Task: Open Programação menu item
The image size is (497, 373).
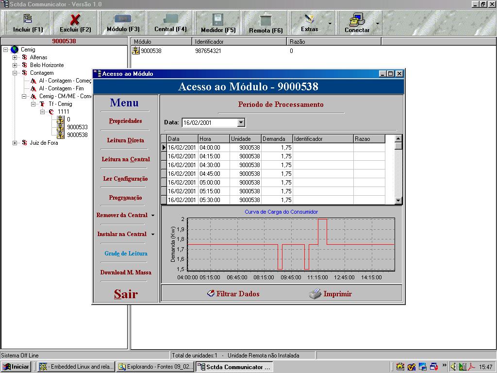Action: (x=126, y=198)
